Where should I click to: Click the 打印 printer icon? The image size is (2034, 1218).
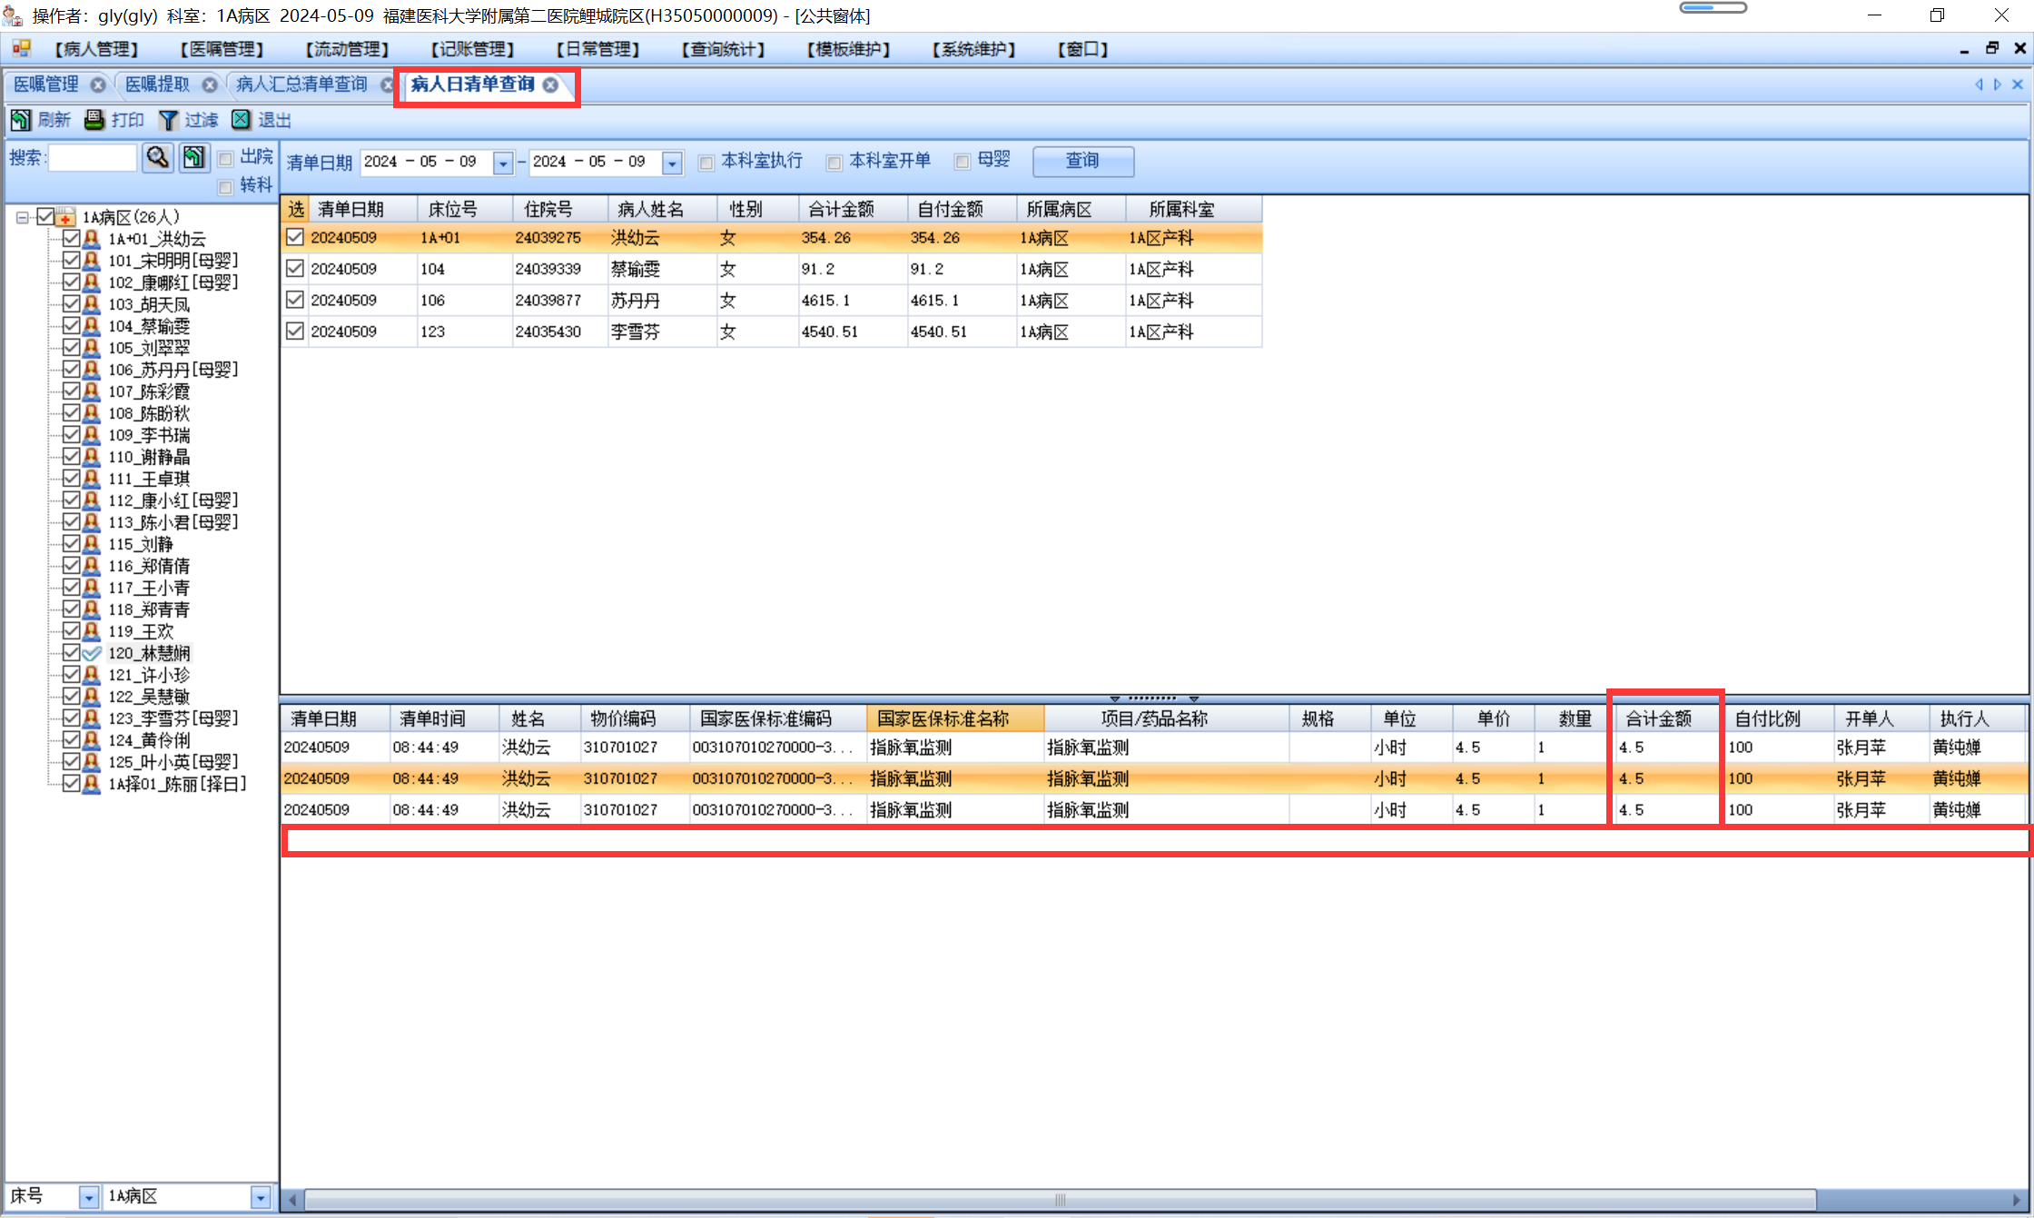tap(94, 120)
